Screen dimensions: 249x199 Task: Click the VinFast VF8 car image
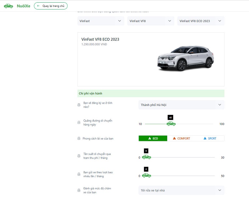tap(186, 58)
